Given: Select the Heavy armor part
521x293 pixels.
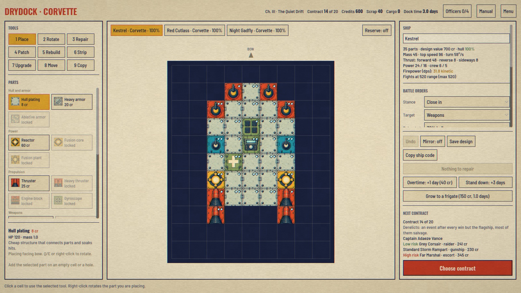Looking at the screenshot, I should click(x=72, y=102).
